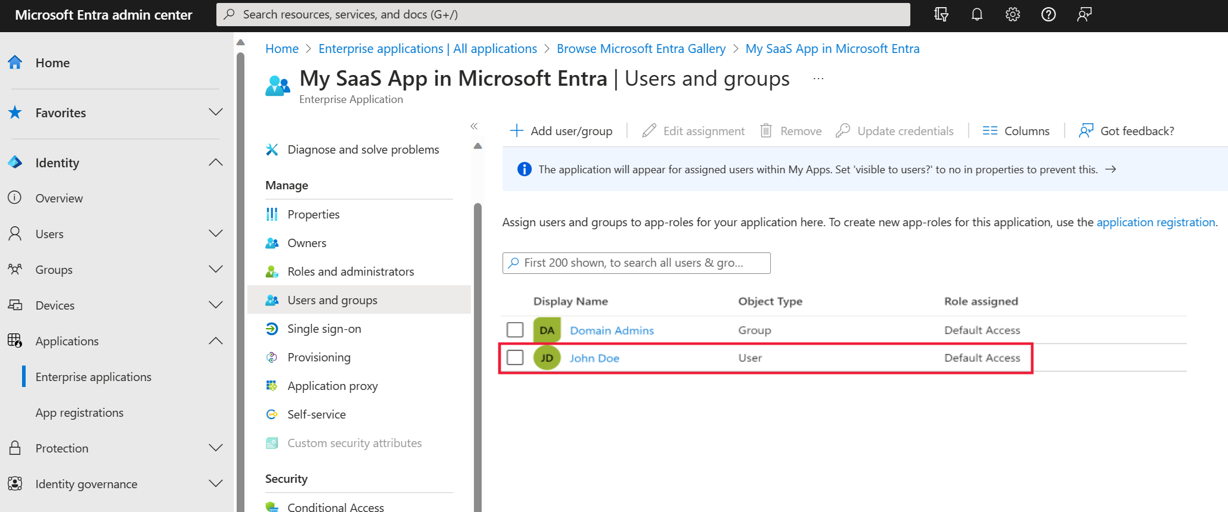Click the Roles and administrators icon
The width and height of the screenshot is (1228, 512).
272,271
